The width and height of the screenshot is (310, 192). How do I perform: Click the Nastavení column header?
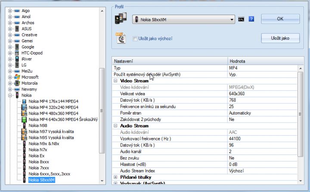tap(170, 61)
